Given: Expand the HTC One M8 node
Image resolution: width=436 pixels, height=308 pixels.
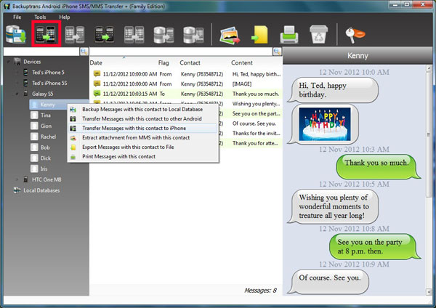Looking at the screenshot, I should pos(17,179).
